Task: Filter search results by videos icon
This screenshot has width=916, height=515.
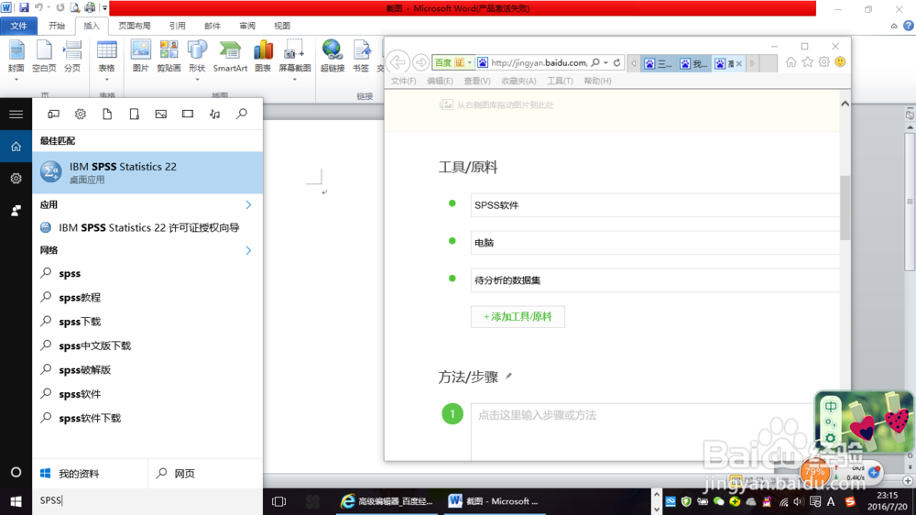Action: 188,114
